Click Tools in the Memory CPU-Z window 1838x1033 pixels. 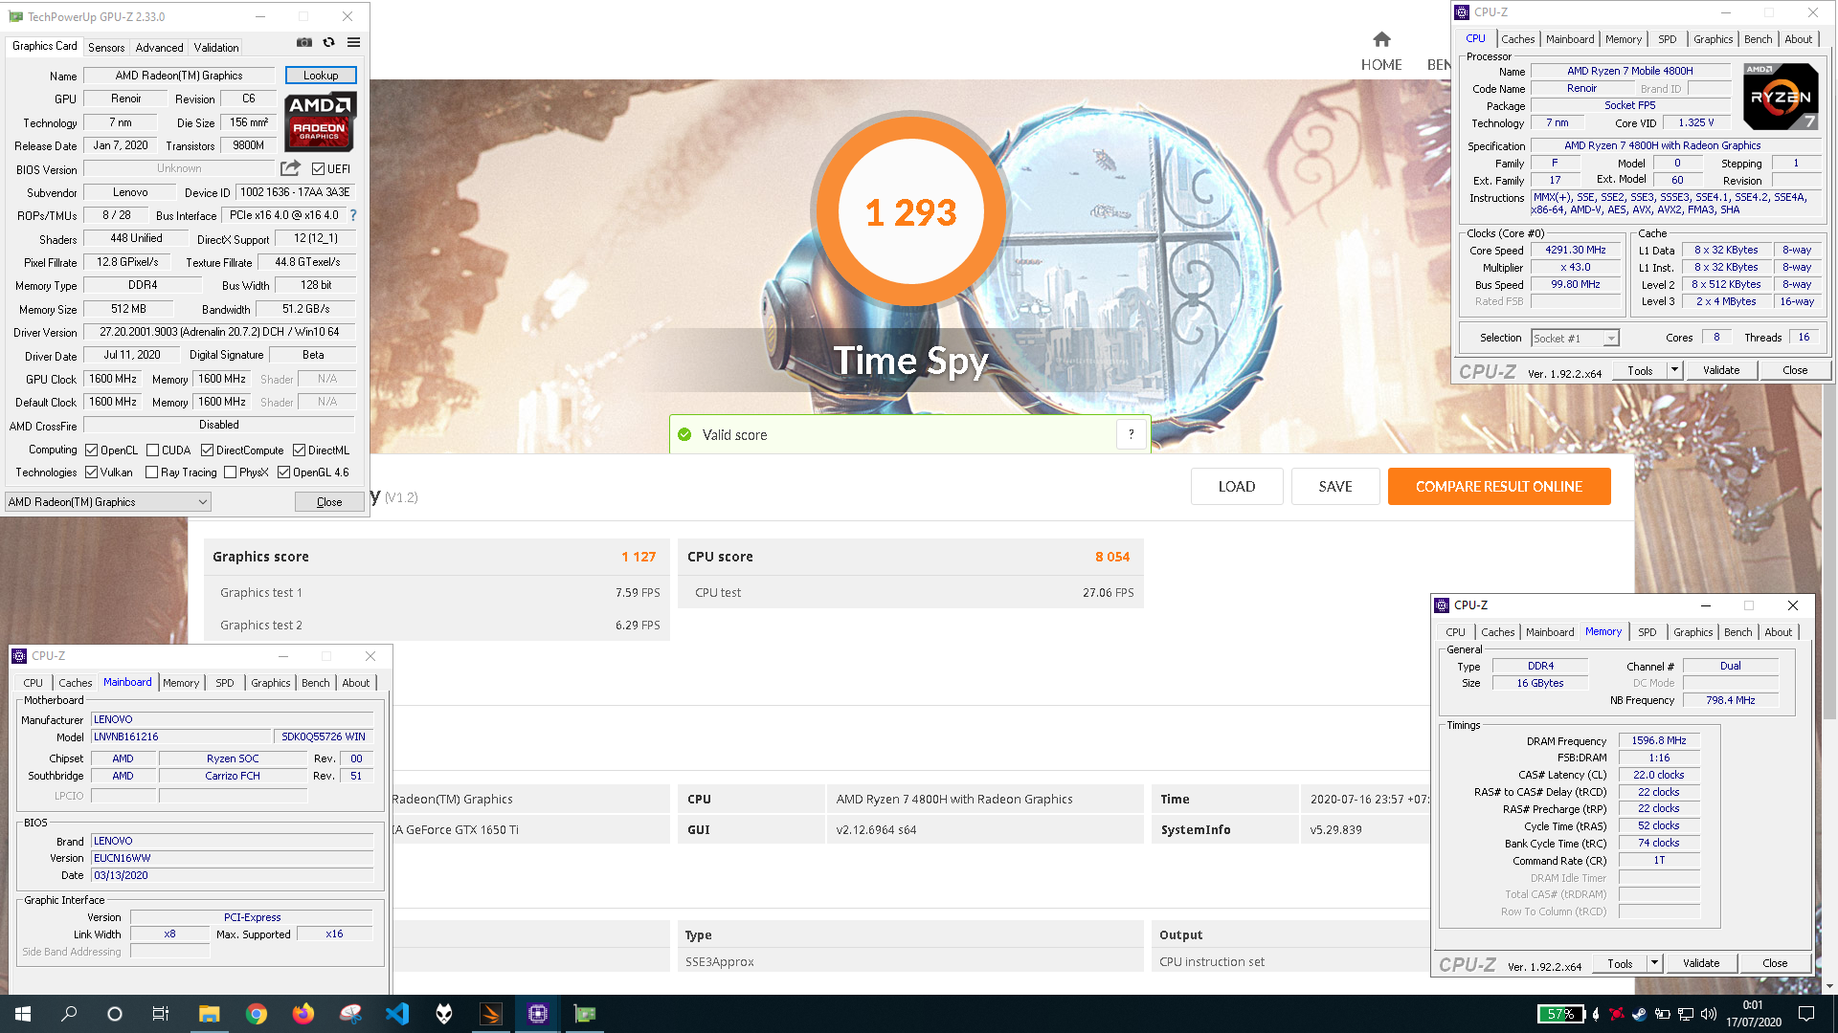pyautogui.click(x=1620, y=963)
